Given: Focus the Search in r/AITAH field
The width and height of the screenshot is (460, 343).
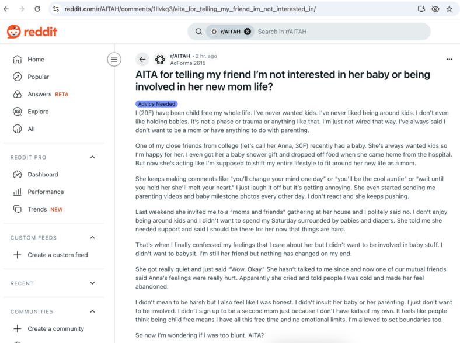Looking at the screenshot, I should coord(341,32).
